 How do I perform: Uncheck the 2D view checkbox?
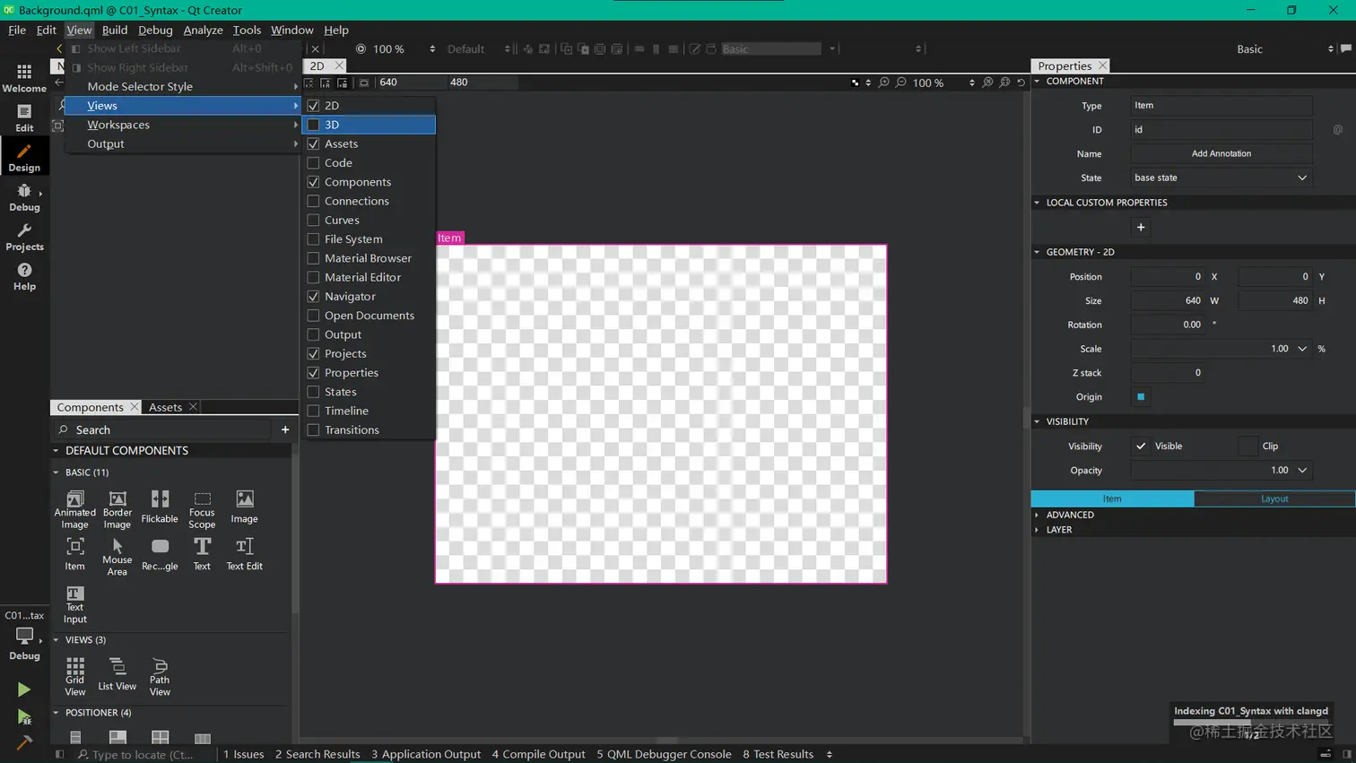point(313,105)
